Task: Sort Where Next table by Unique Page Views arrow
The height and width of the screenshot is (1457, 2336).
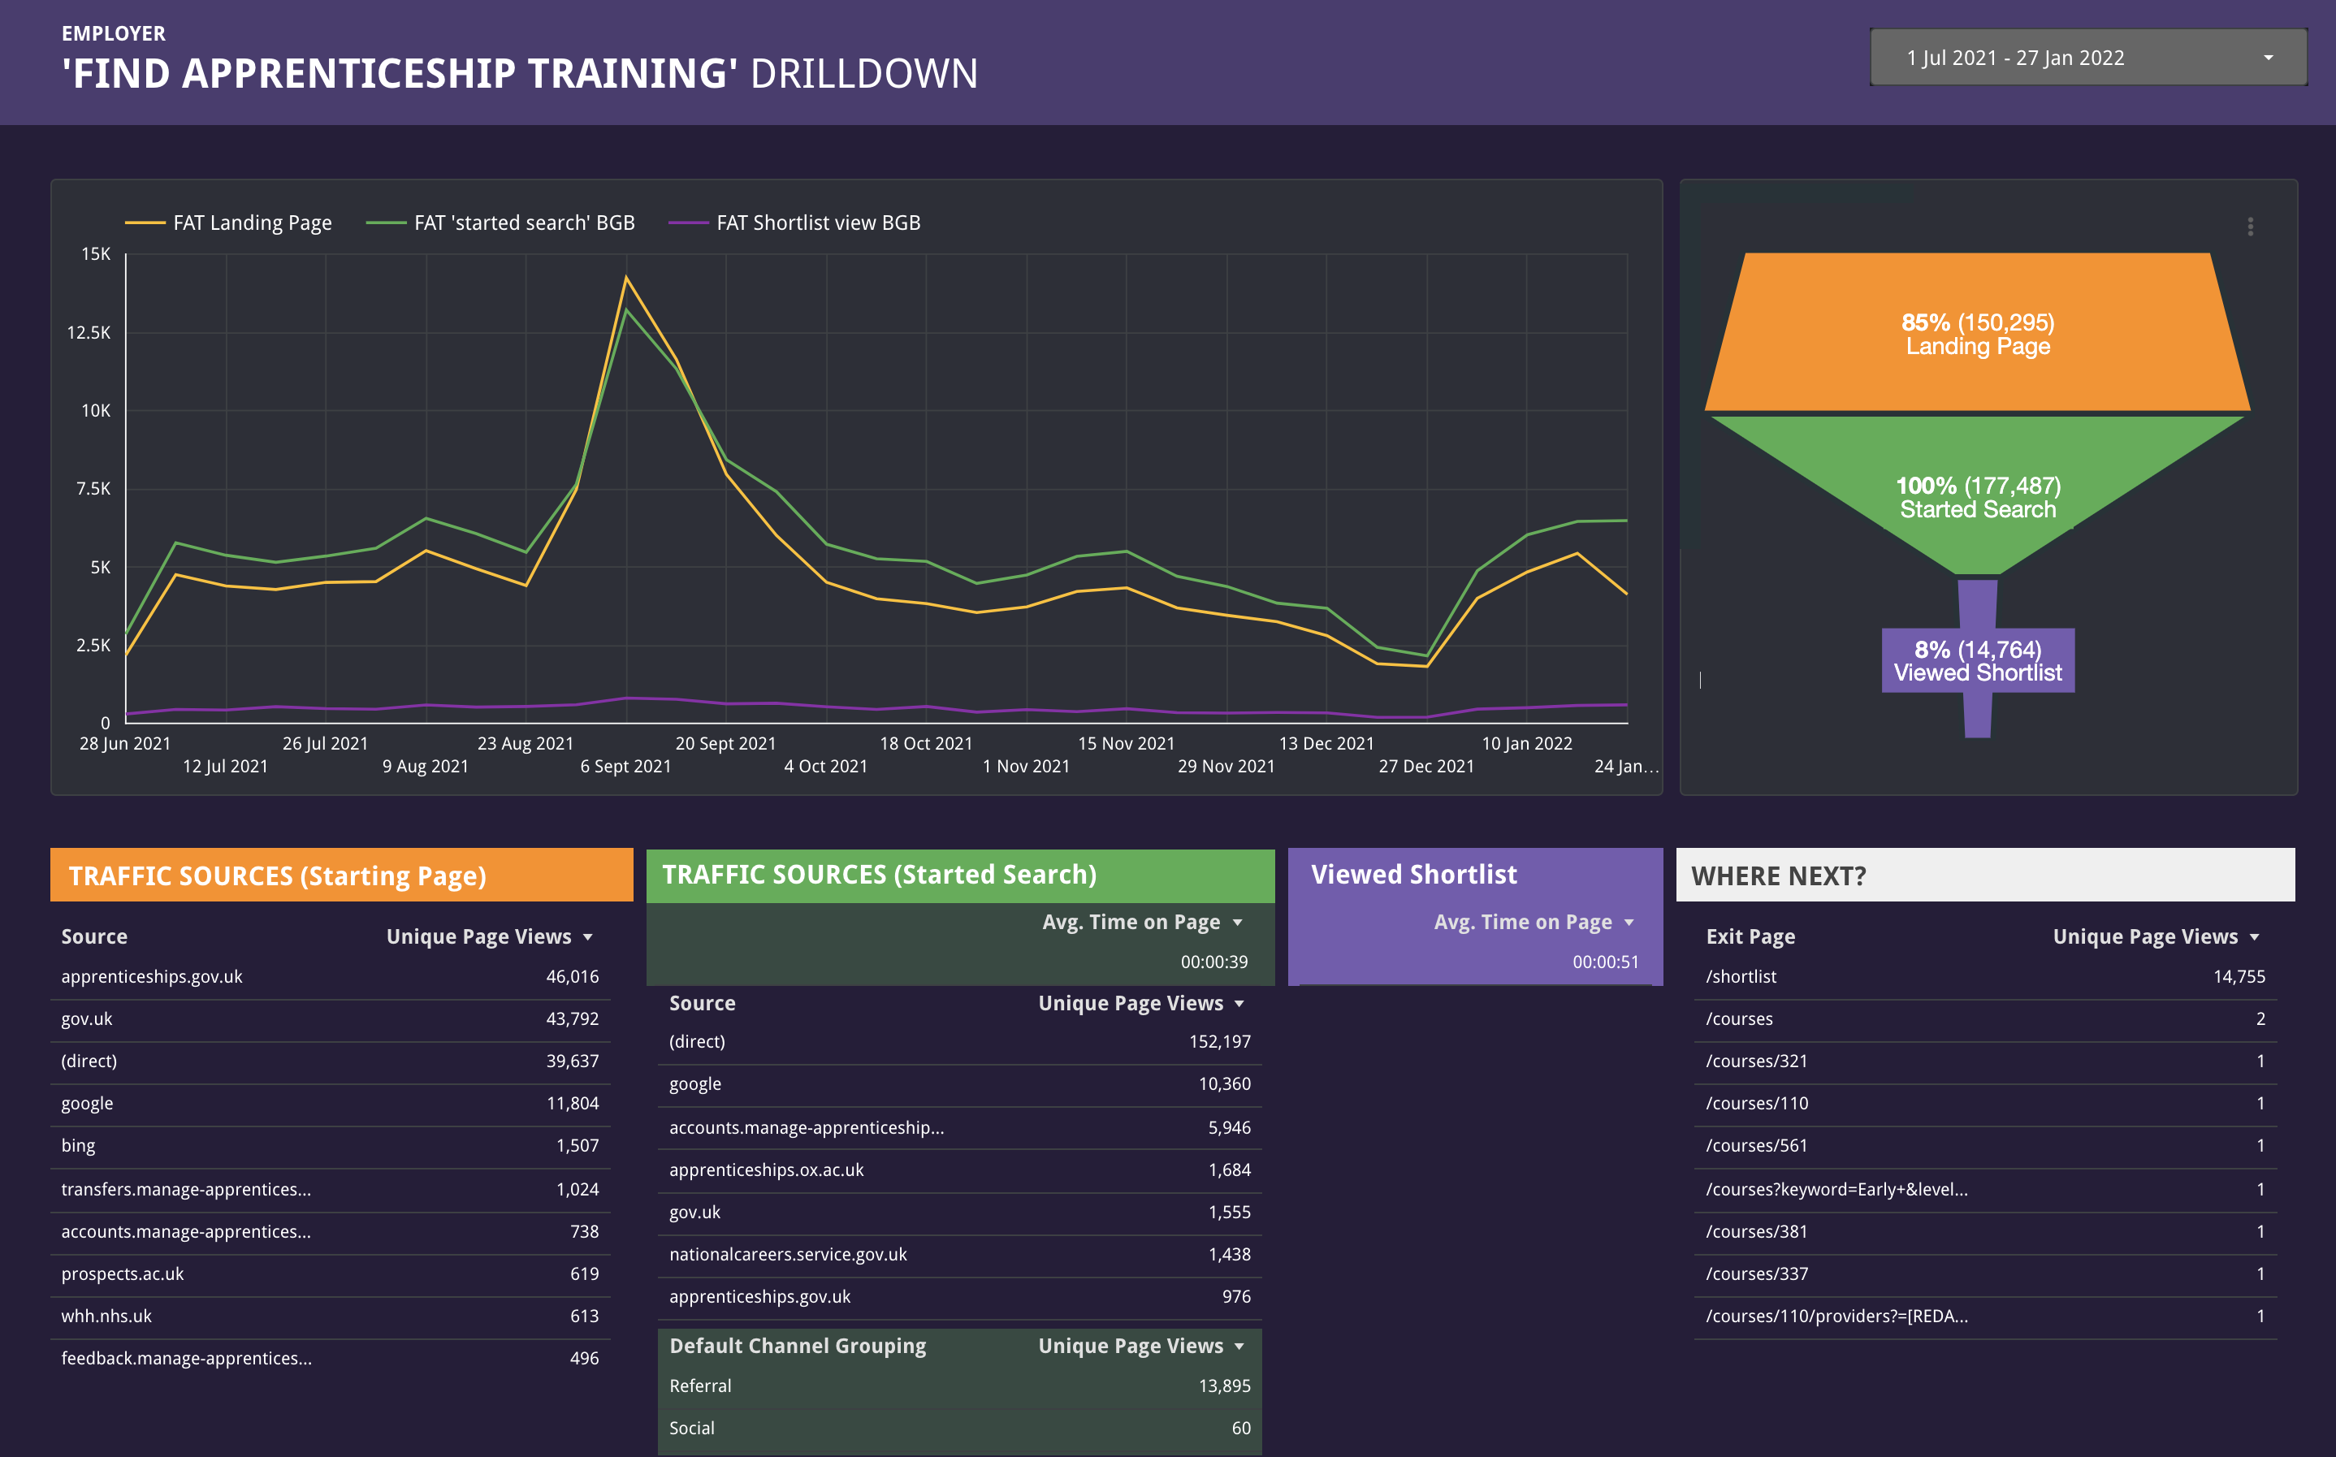Action: [x=2254, y=936]
